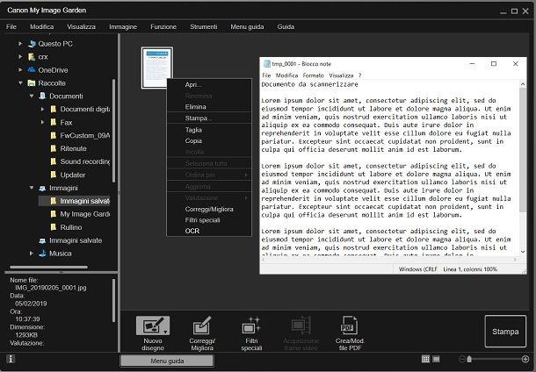536x372 pixels.
Task: Expand the Musica tree node
Action: (32, 254)
